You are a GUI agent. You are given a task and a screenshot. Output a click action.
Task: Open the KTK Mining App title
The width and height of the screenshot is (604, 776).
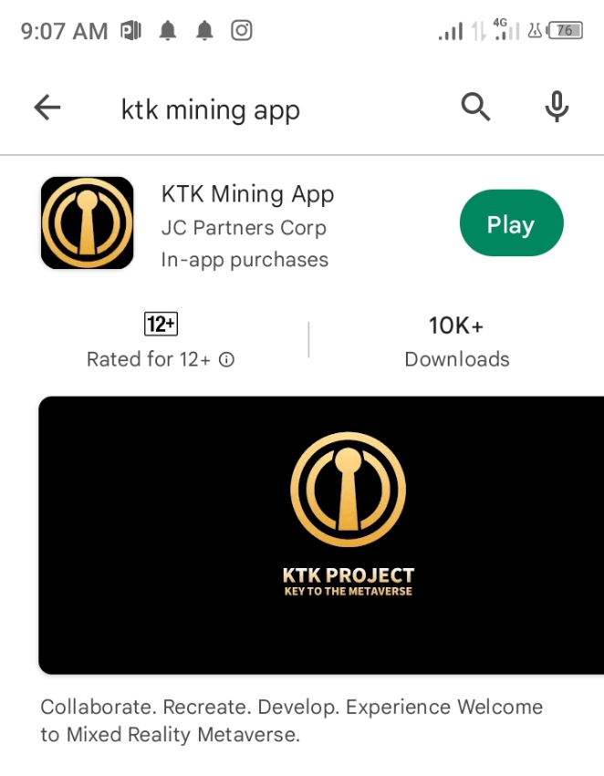pos(247,194)
